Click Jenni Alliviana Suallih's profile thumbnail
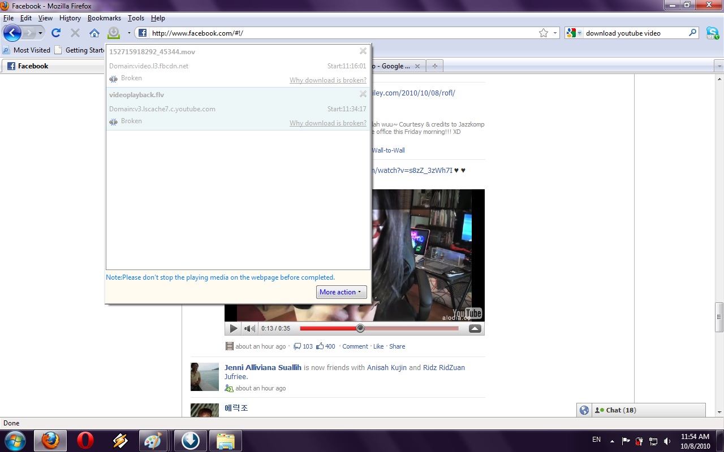 pyautogui.click(x=205, y=377)
